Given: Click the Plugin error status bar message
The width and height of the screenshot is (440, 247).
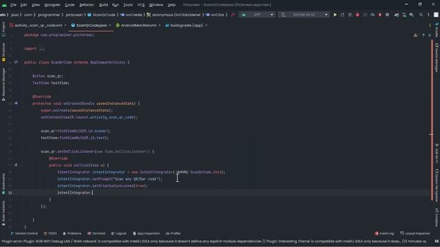Looking at the screenshot, I should pos(214,241).
